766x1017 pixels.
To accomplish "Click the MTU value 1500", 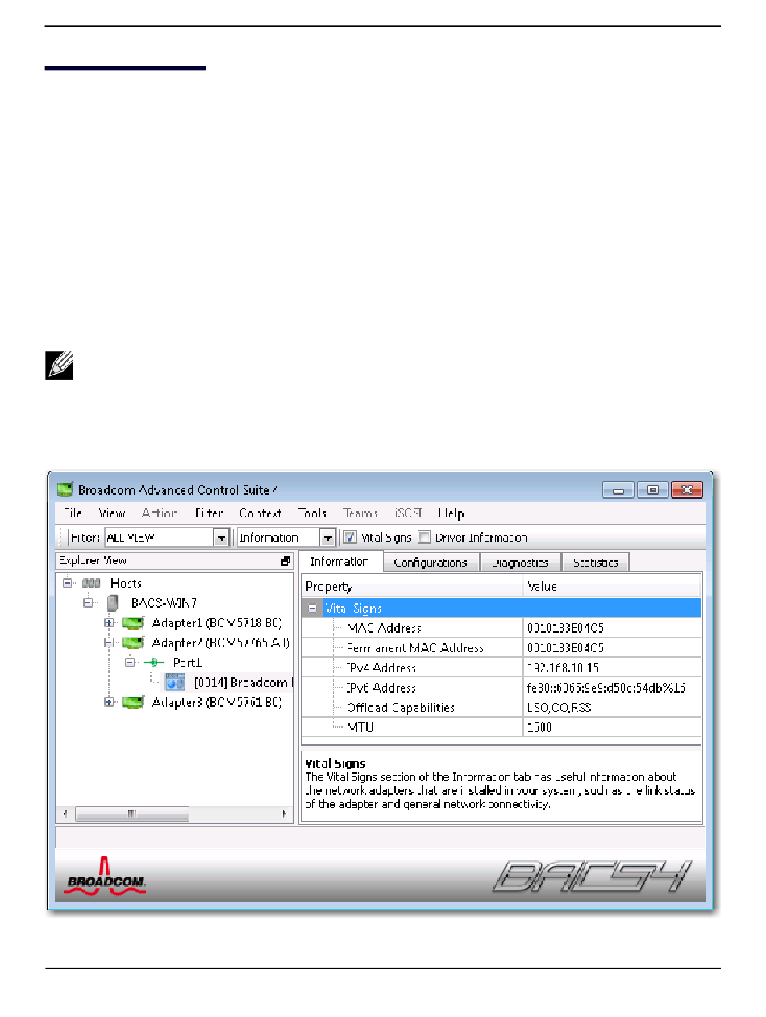I will (539, 728).
